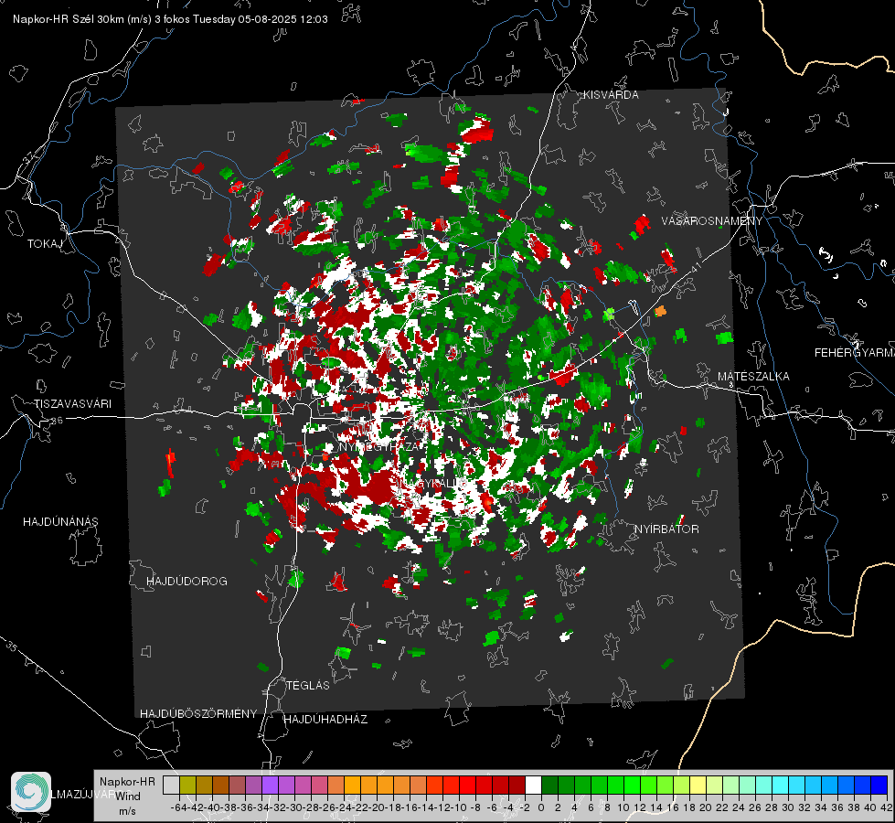Click the Napkor-HR Wind m/s legend title
Viewport: 895px width, 823px height.
click(x=127, y=796)
